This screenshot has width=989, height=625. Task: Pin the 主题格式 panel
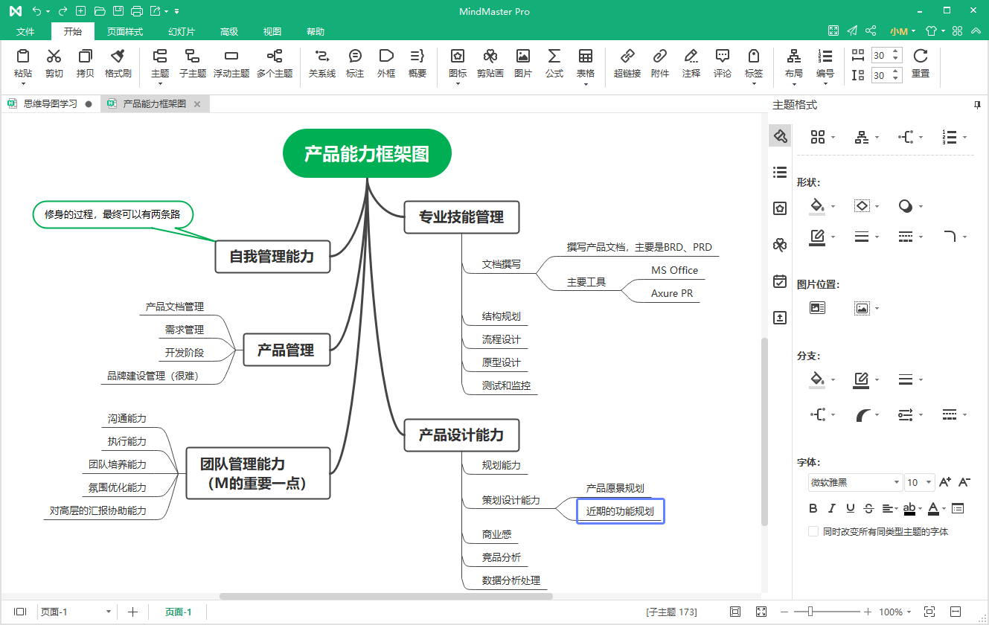[x=977, y=106]
